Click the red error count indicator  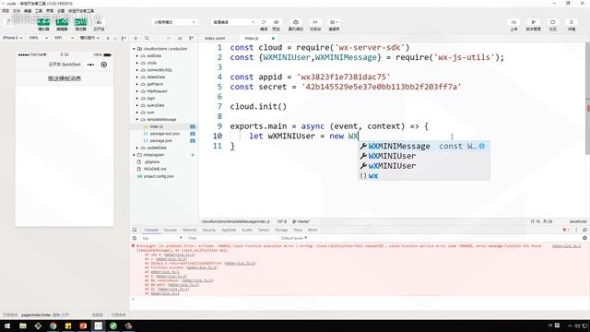pyautogui.click(x=565, y=230)
